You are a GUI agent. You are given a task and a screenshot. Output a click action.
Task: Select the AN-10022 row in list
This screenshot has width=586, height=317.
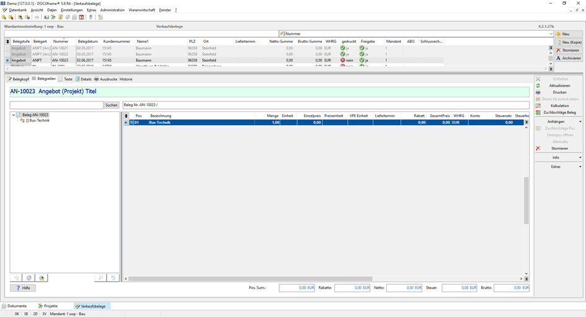[x=224, y=54]
